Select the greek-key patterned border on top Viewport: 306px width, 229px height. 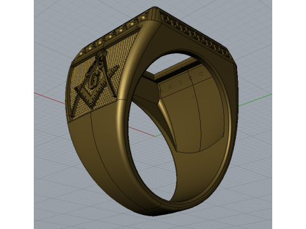point(196,35)
